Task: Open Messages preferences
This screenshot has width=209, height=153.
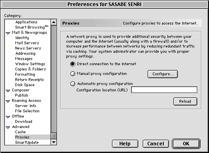Action: [24, 59]
